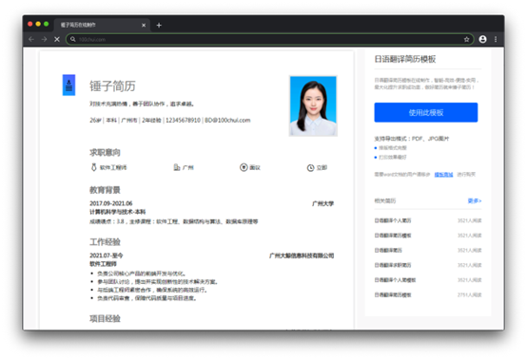Click the profile photo on the resume

[x=313, y=105]
